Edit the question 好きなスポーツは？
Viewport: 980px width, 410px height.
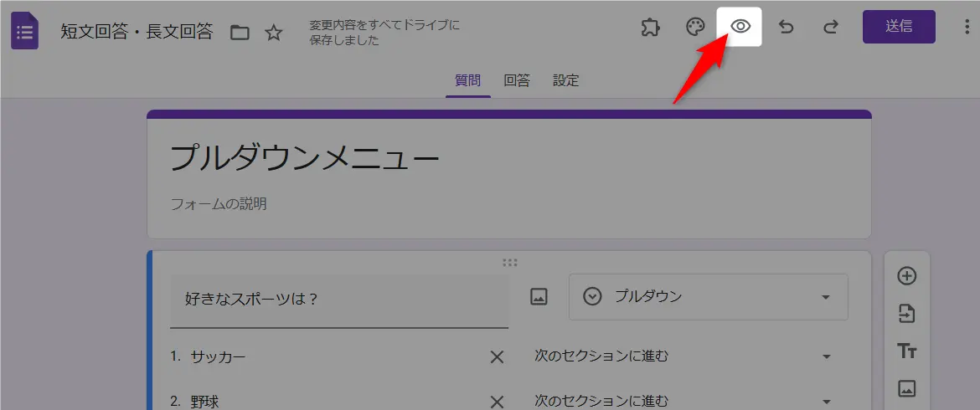[x=338, y=300]
